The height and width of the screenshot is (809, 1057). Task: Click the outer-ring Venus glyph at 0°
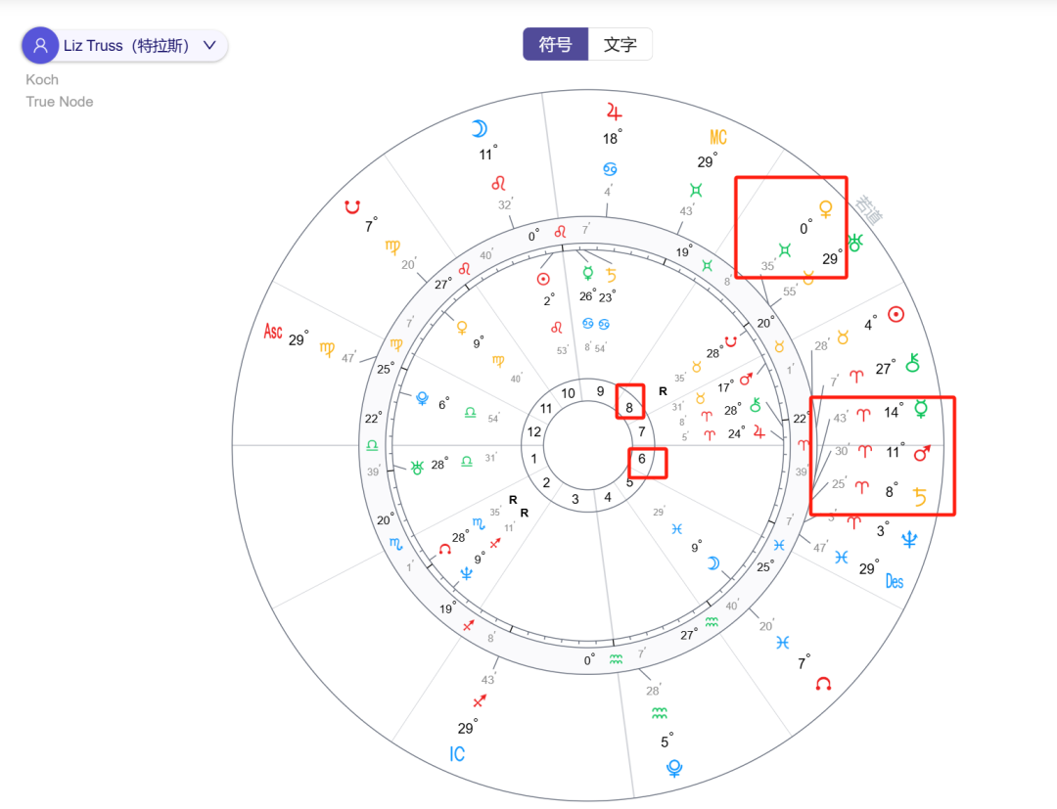coord(826,209)
